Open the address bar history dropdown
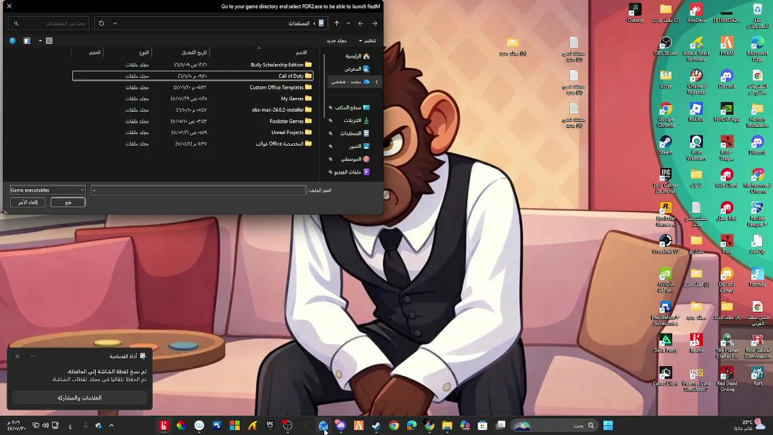 tap(115, 24)
